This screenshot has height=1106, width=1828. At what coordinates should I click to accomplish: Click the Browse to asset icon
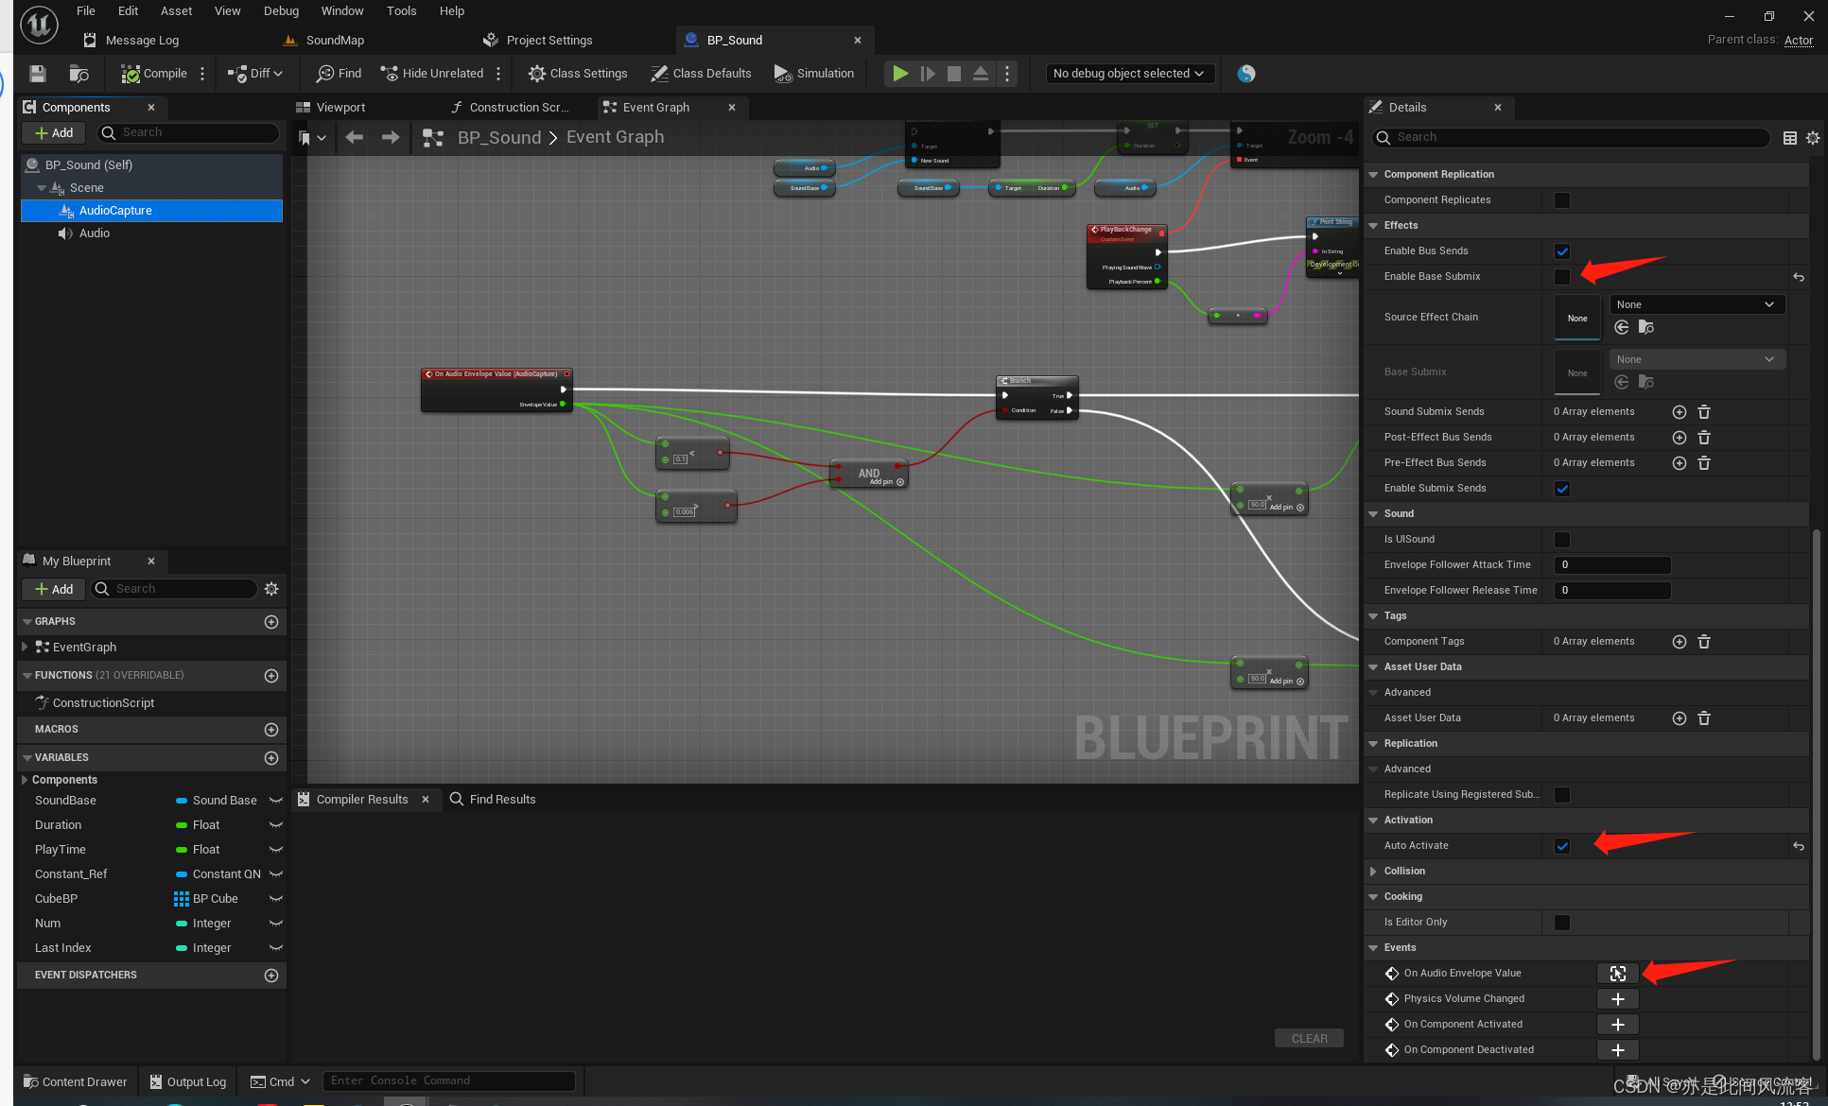(79, 73)
